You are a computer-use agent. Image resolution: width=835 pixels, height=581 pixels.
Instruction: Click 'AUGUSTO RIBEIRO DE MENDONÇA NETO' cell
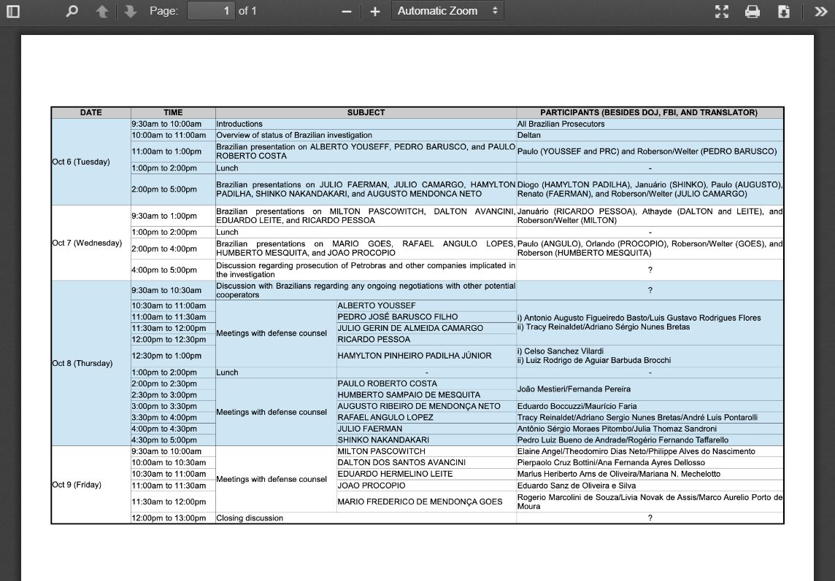tap(426, 406)
